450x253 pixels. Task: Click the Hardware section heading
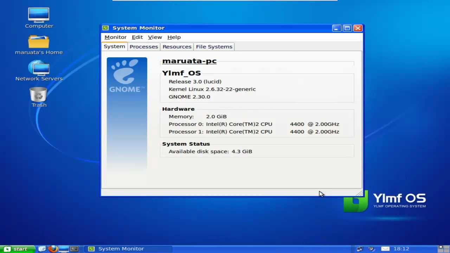point(178,109)
